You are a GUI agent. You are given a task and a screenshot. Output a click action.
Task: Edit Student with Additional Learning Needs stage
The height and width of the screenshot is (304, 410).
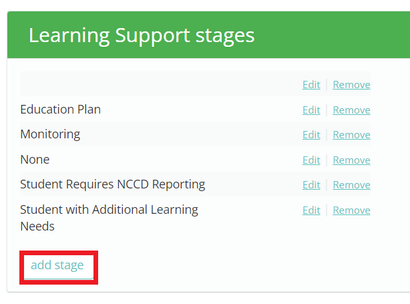311,210
